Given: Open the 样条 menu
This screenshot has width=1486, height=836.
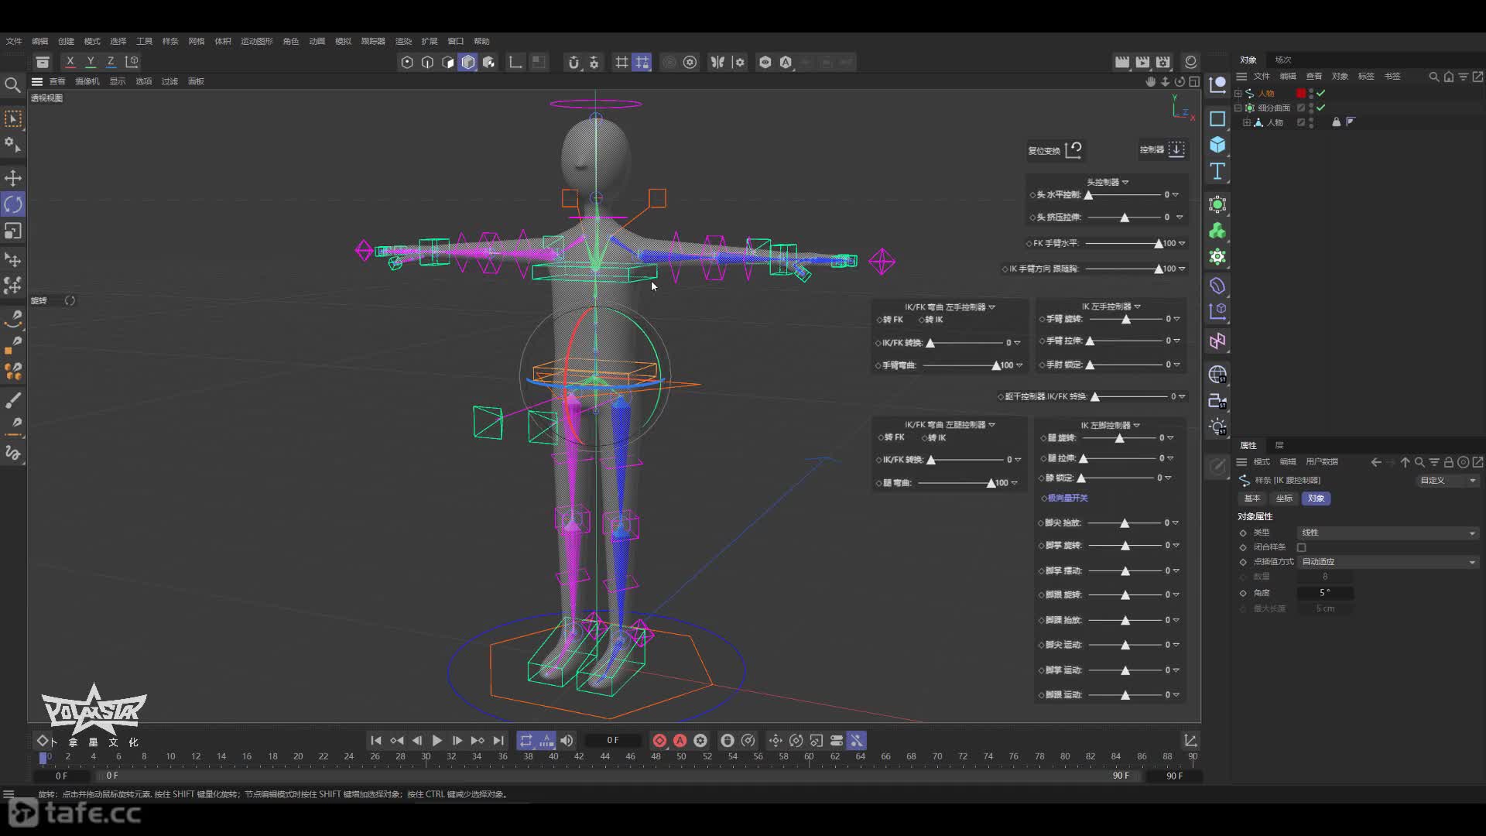Looking at the screenshot, I should (x=170, y=41).
